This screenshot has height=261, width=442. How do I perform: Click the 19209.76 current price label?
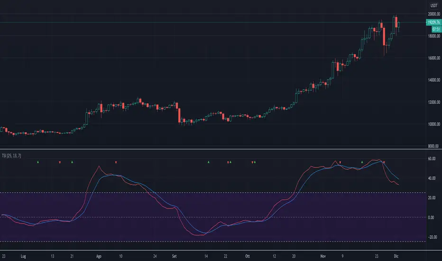tap(433, 22)
